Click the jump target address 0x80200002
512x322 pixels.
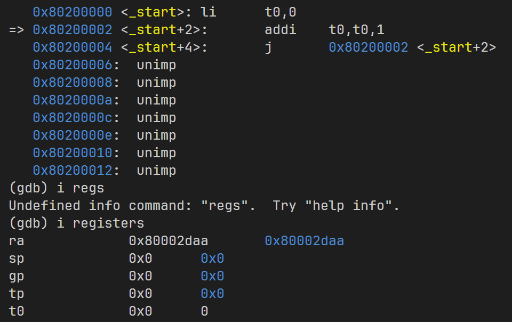pyautogui.click(x=368, y=47)
